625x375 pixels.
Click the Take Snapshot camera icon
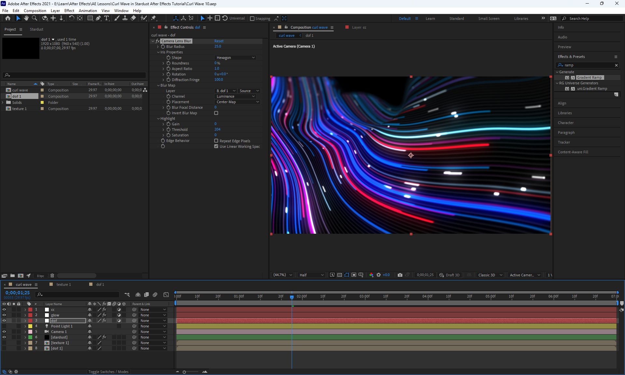point(400,275)
